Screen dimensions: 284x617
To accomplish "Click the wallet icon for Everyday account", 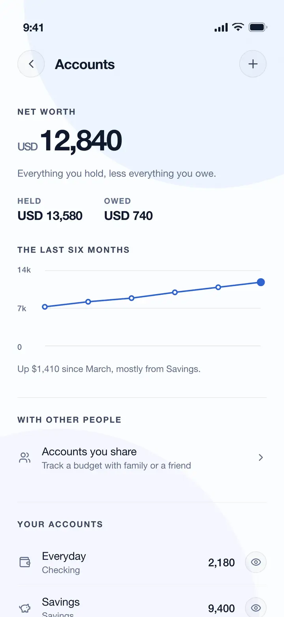I will pyautogui.click(x=25, y=562).
